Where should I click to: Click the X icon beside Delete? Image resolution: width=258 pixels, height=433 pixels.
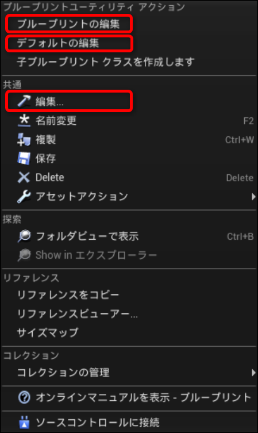coord(24,177)
